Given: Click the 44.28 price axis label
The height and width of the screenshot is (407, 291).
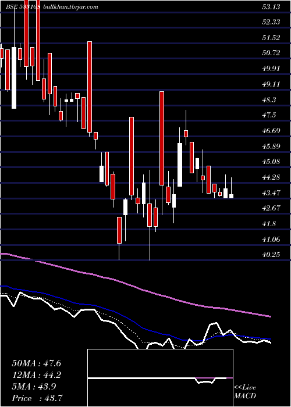Looking at the screenshot, I should coord(271,177).
